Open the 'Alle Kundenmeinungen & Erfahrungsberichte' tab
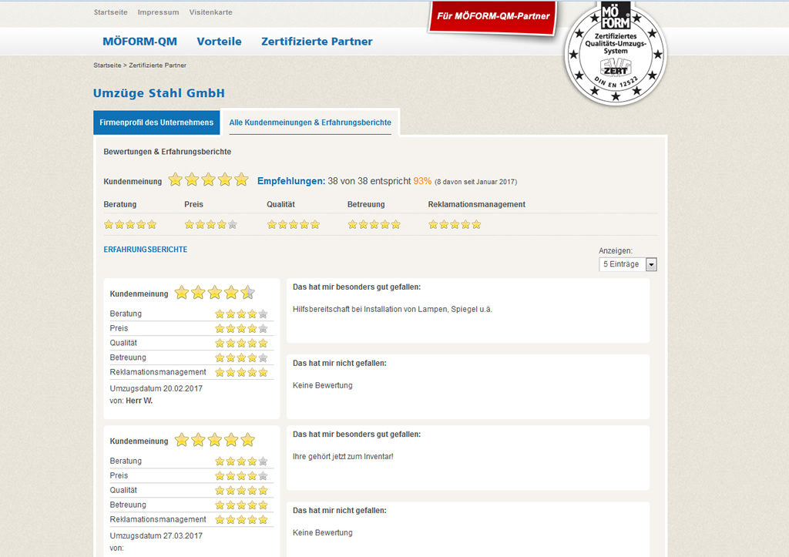The height and width of the screenshot is (557, 789). pos(310,122)
